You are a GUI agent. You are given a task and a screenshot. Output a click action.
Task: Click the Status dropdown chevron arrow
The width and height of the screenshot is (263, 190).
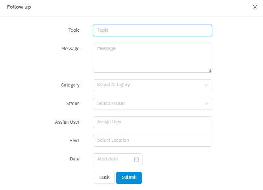tap(206, 104)
